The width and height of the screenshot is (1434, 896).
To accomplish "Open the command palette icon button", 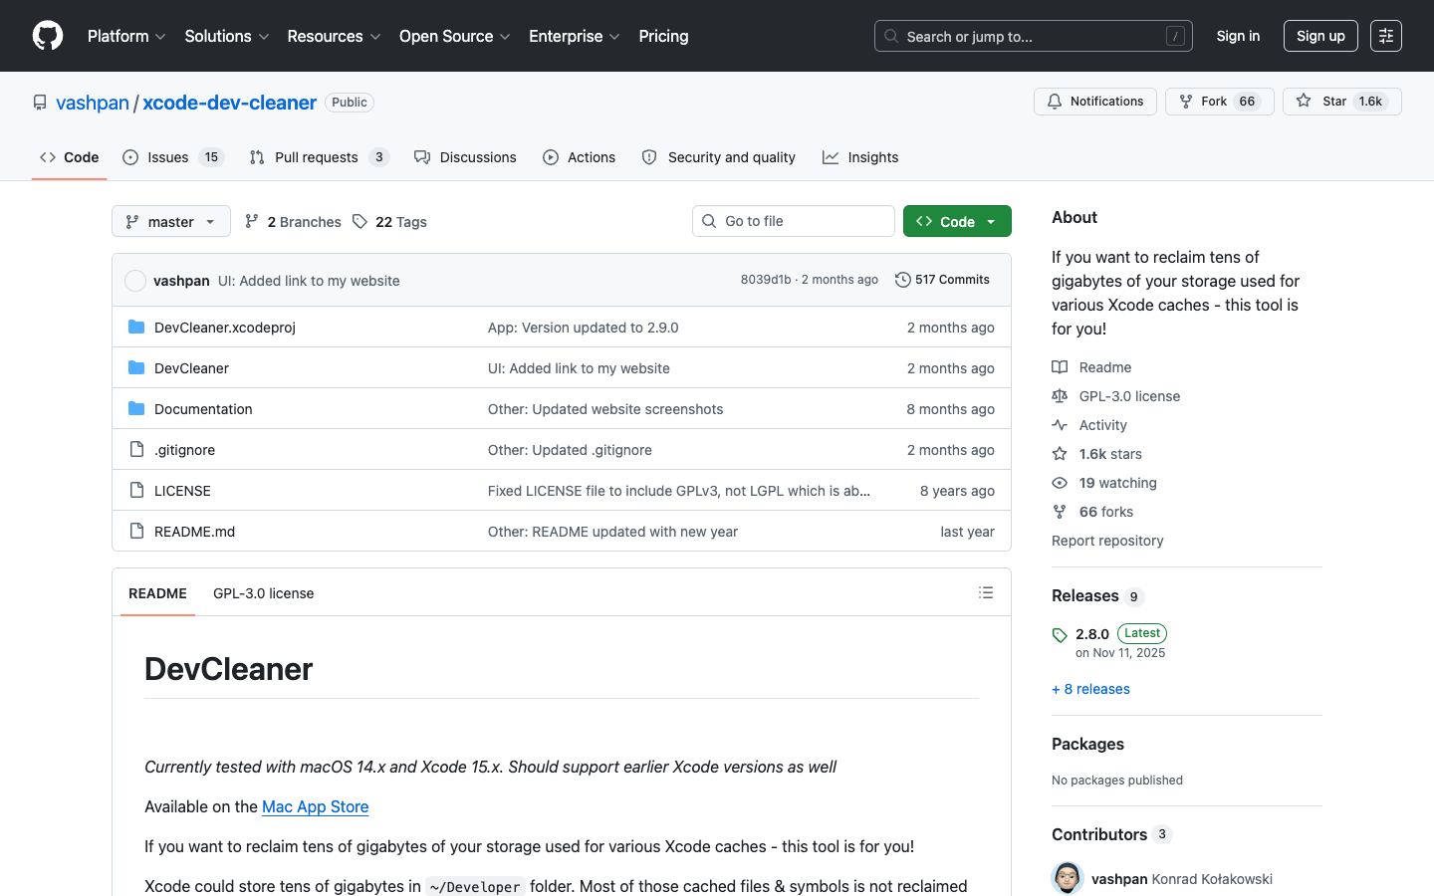I will pyautogui.click(x=1386, y=36).
